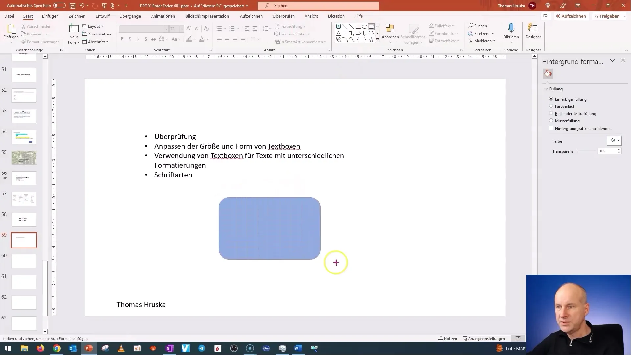Expand the Abschnitt dropdown control

click(107, 42)
